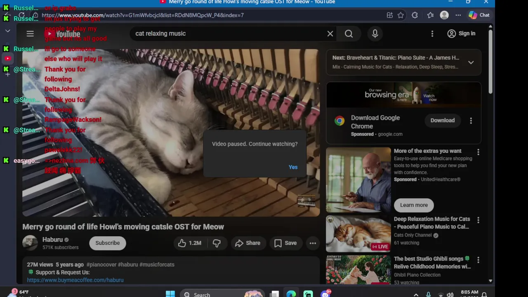Share the video
The width and height of the screenshot is (528, 297).
coord(247,243)
